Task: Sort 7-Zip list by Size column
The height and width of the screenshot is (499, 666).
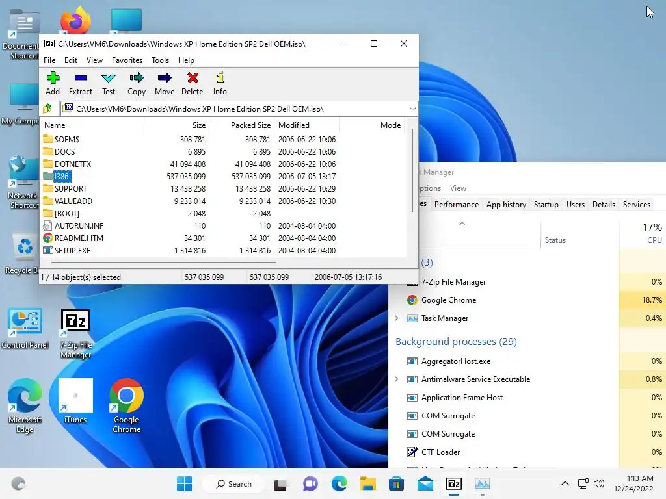Action: pyautogui.click(x=176, y=125)
